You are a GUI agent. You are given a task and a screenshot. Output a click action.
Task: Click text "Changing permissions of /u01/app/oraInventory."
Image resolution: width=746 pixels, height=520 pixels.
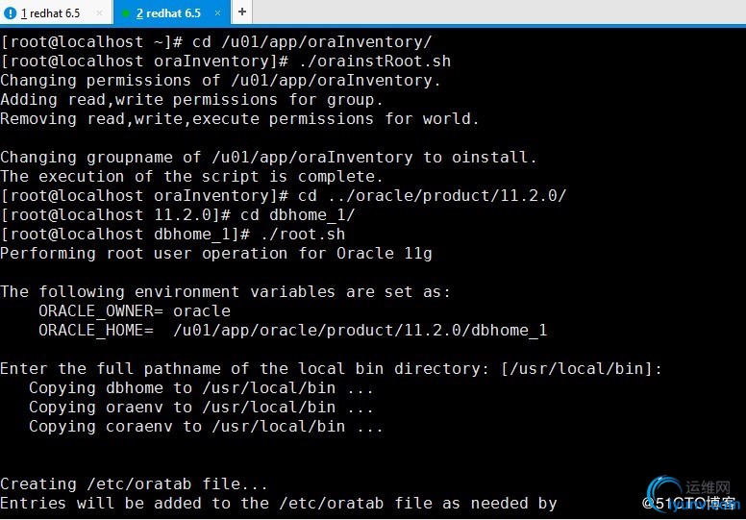pos(220,81)
